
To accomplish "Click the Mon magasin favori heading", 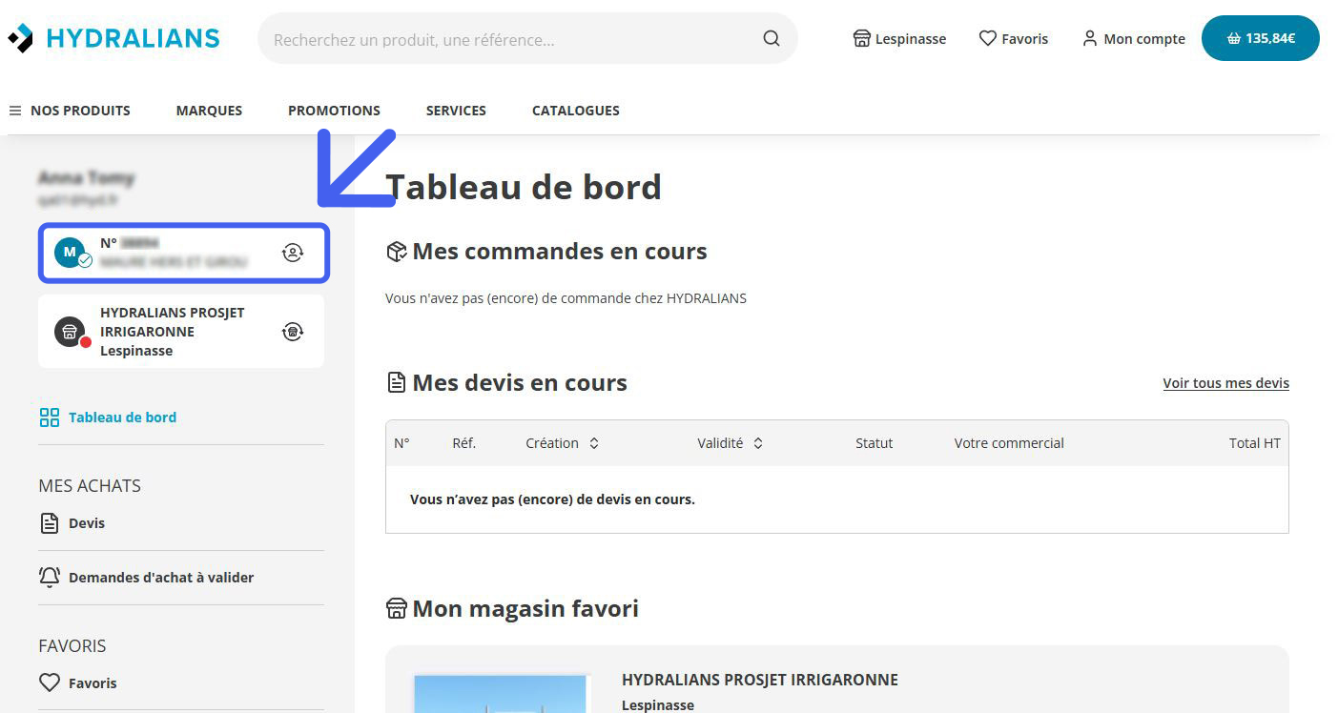I will pyautogui.click(x=512, y=608).
